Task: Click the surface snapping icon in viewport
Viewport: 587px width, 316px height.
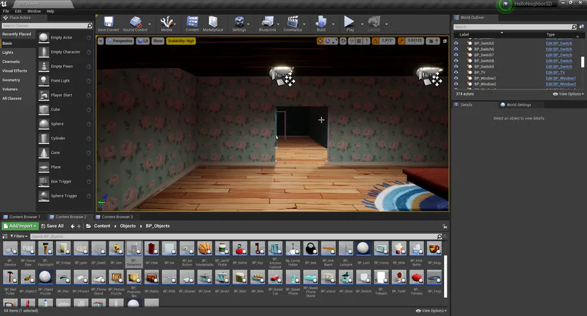Action: point(352,41)
